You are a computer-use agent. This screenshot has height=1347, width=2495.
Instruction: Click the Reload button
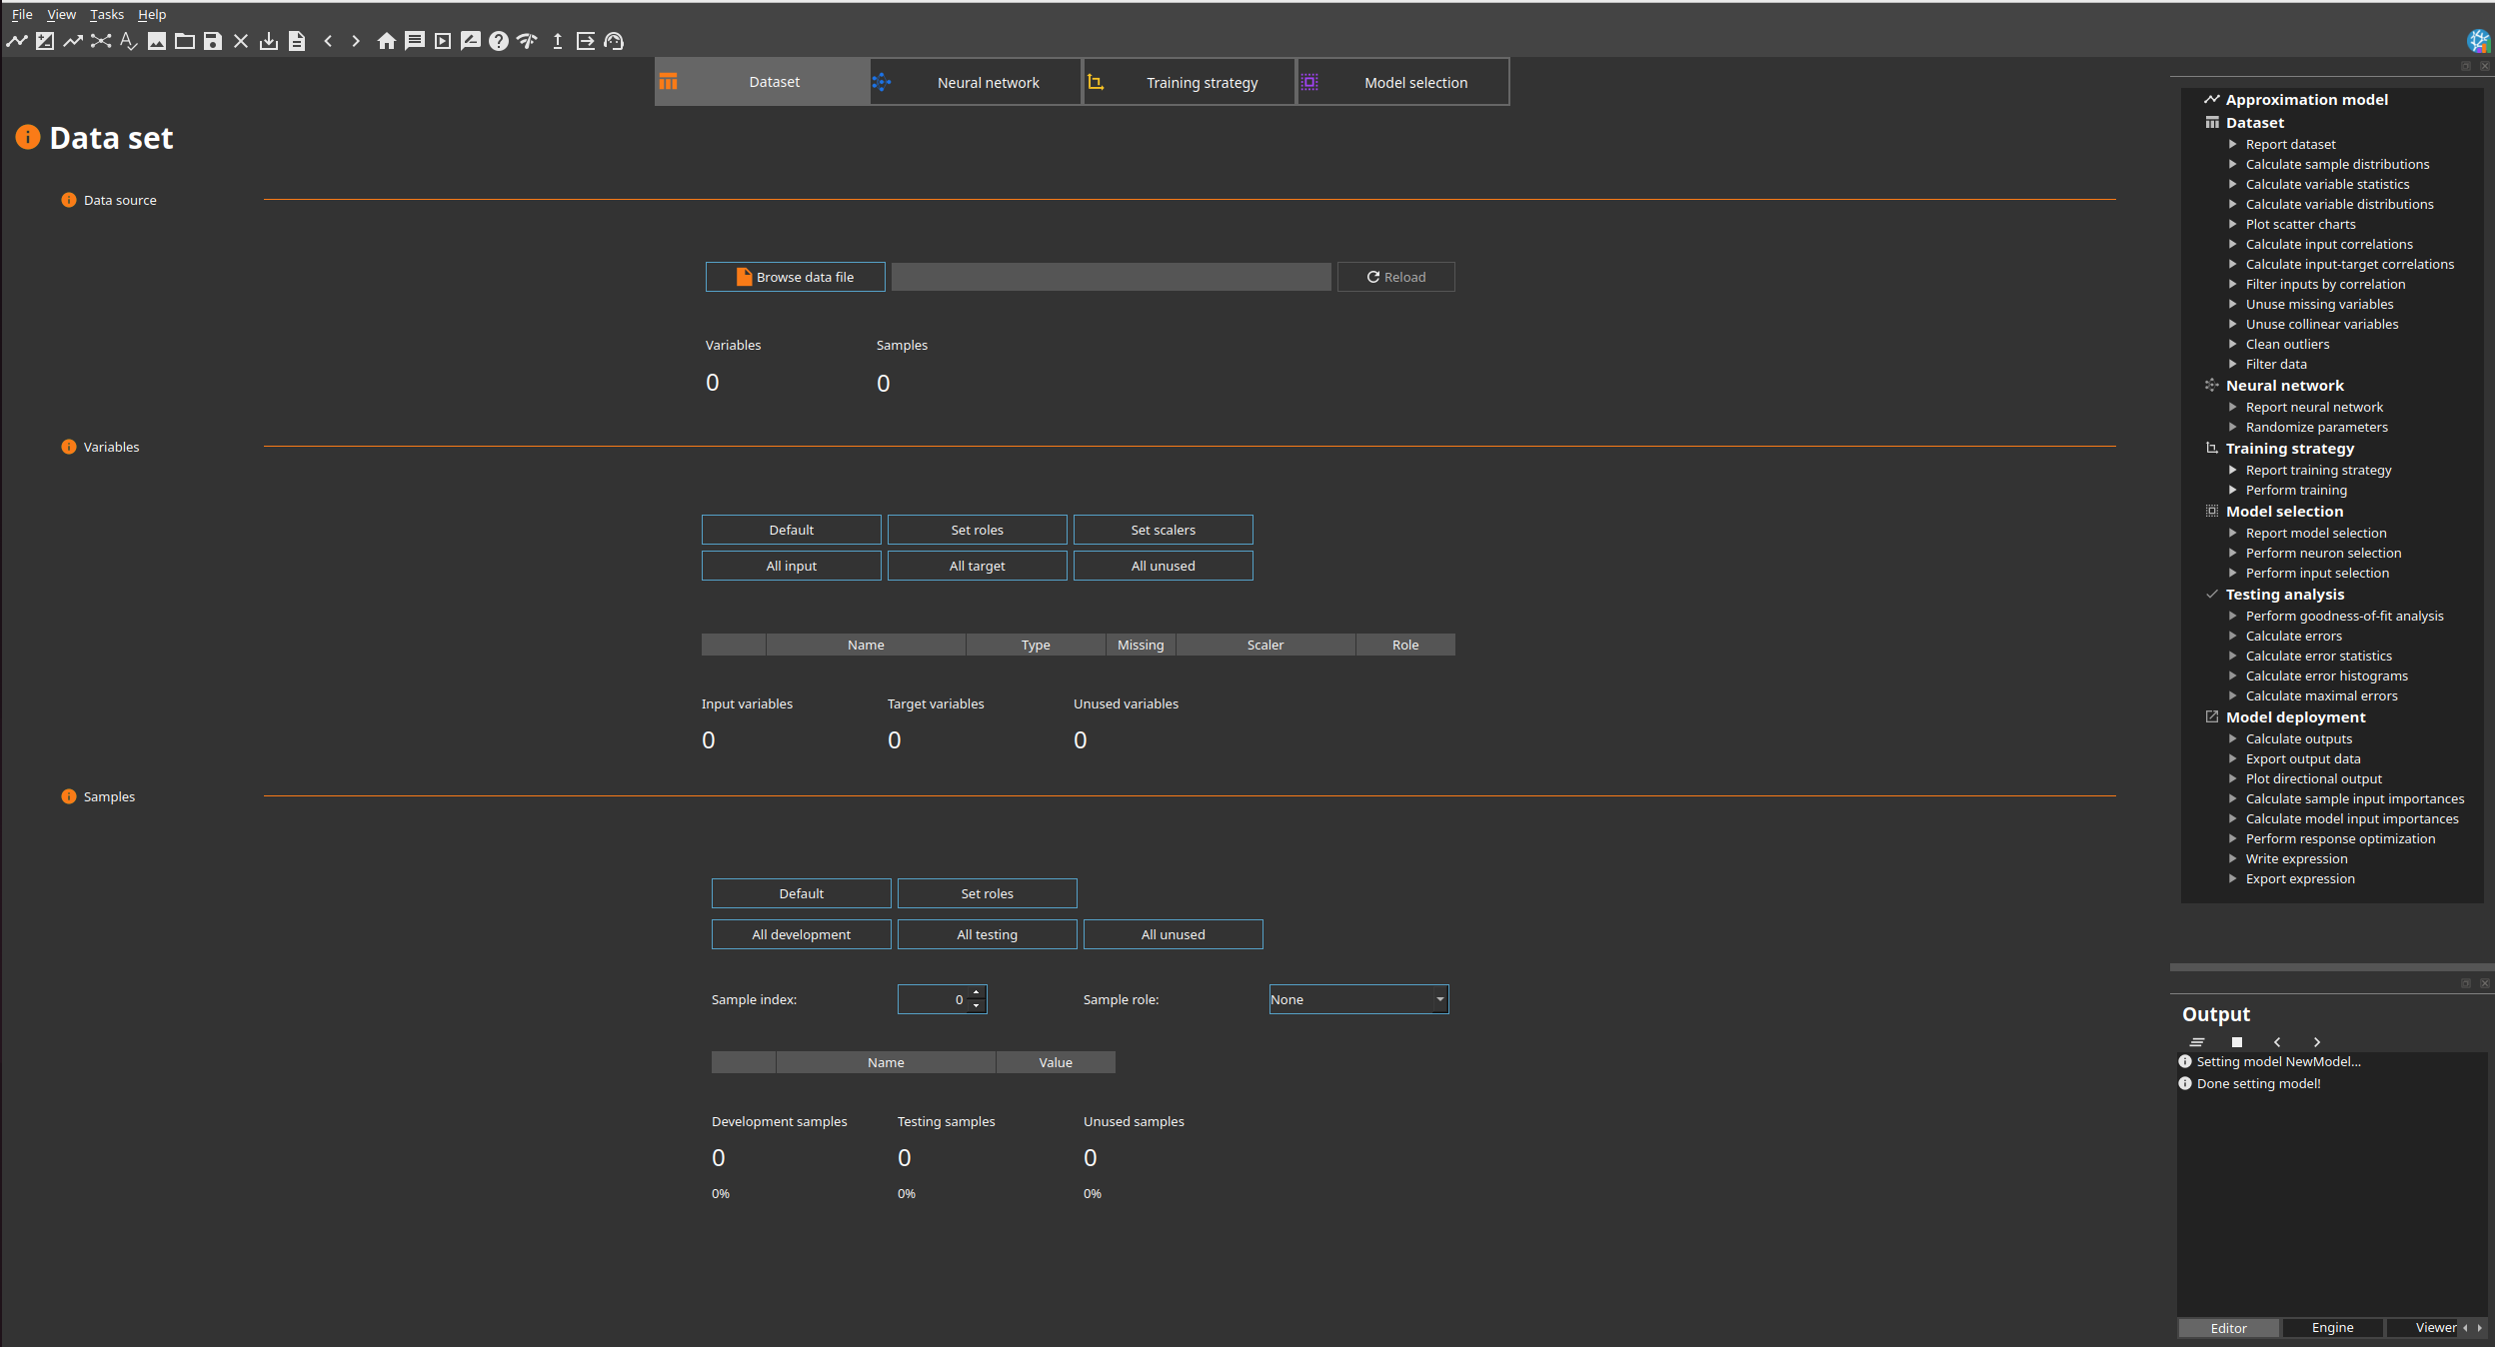coord(1395,277)
